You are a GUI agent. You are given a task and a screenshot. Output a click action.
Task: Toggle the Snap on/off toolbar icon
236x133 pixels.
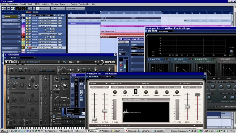pos(37,9)
